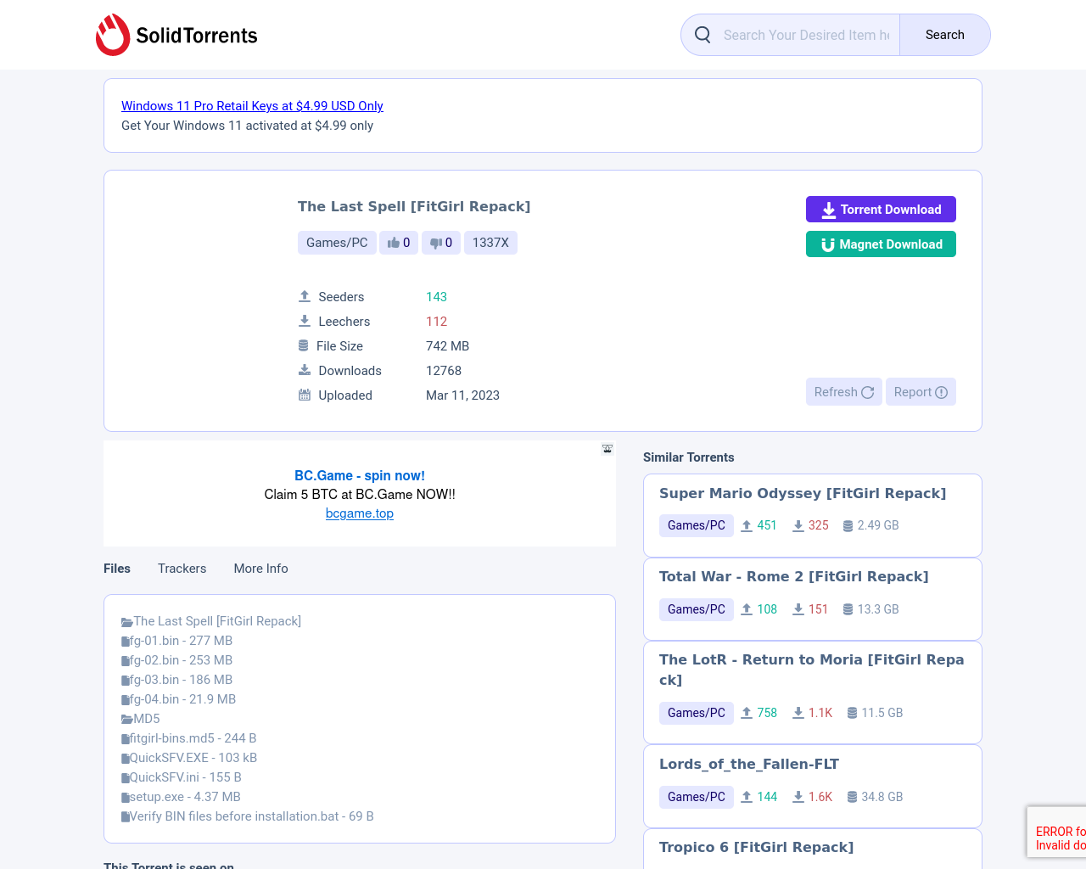
Task: Click leechers icon on Super Mario Odyssey card
Action: click(x=798, y=525)
